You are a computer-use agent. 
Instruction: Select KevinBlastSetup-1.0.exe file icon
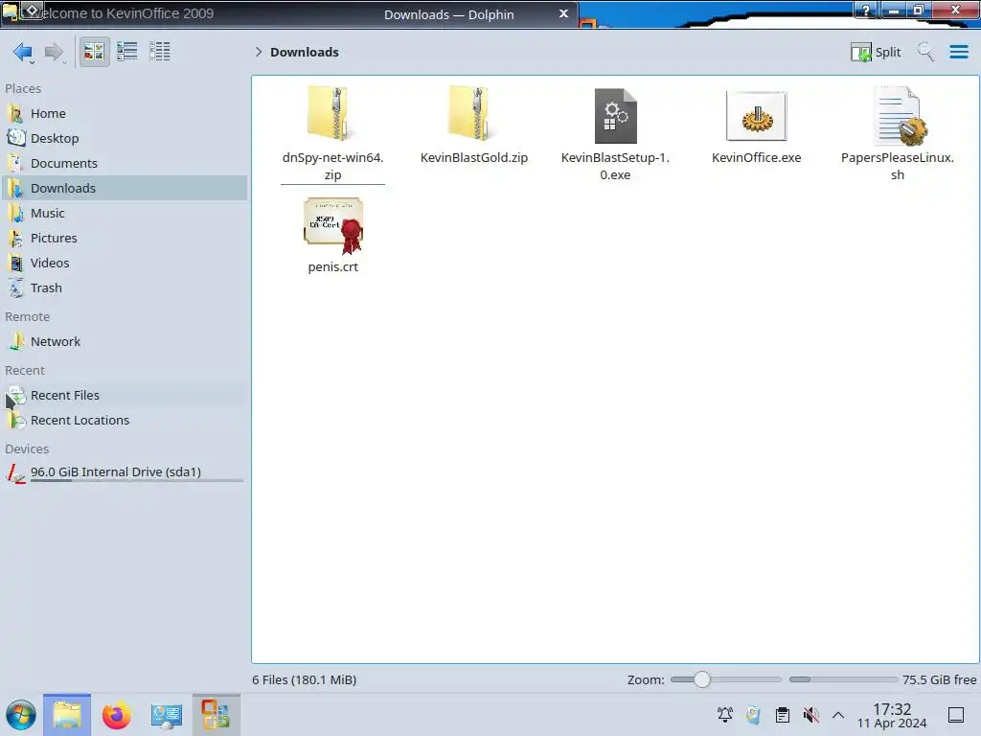(615, 116)
